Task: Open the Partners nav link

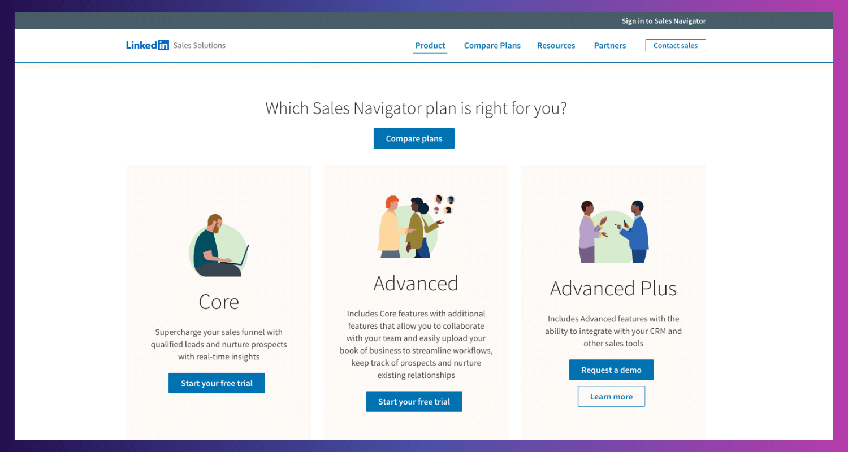Action: pyautogui.click(x=610, y=46)
